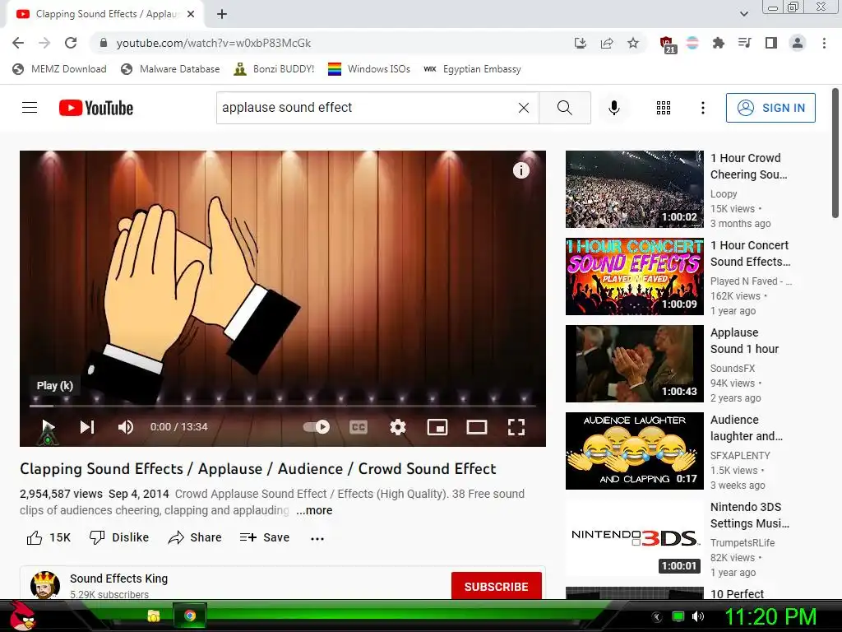This screenshot has width=842, height=632.
Task: Click the 11:20 PM clock
Action: coord(770,616)
